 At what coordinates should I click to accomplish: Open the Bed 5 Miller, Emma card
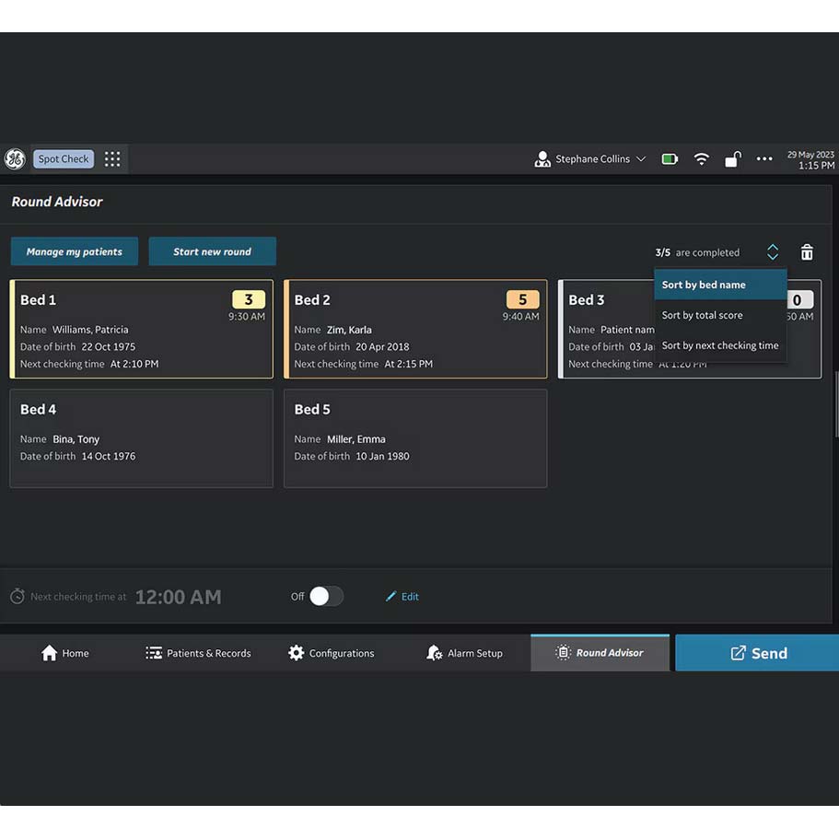pyautogui.click(x=414, y=438)
